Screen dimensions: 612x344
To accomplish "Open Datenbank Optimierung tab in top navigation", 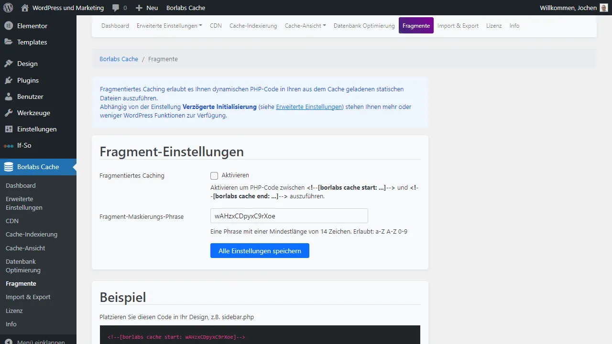I will tap(364, 26).
